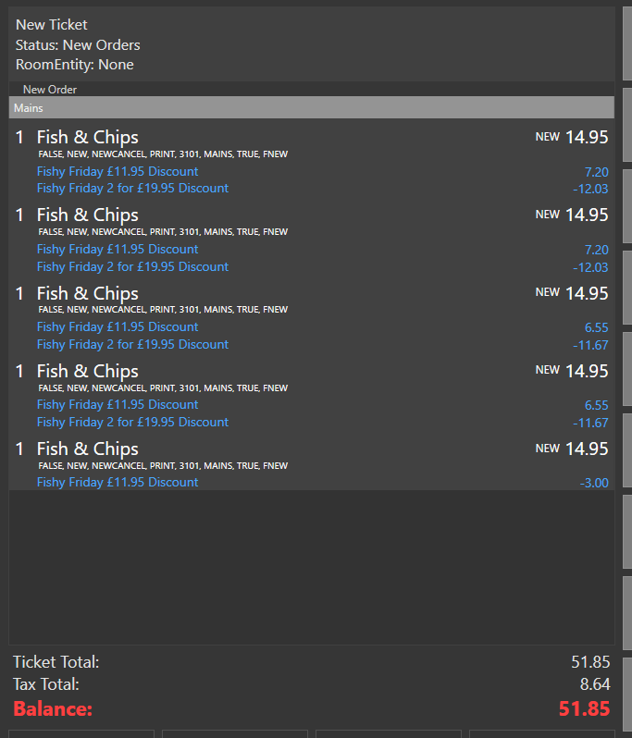Open the New Ticket header area
This screenshot has height=738, width=632.
(311, 44)
